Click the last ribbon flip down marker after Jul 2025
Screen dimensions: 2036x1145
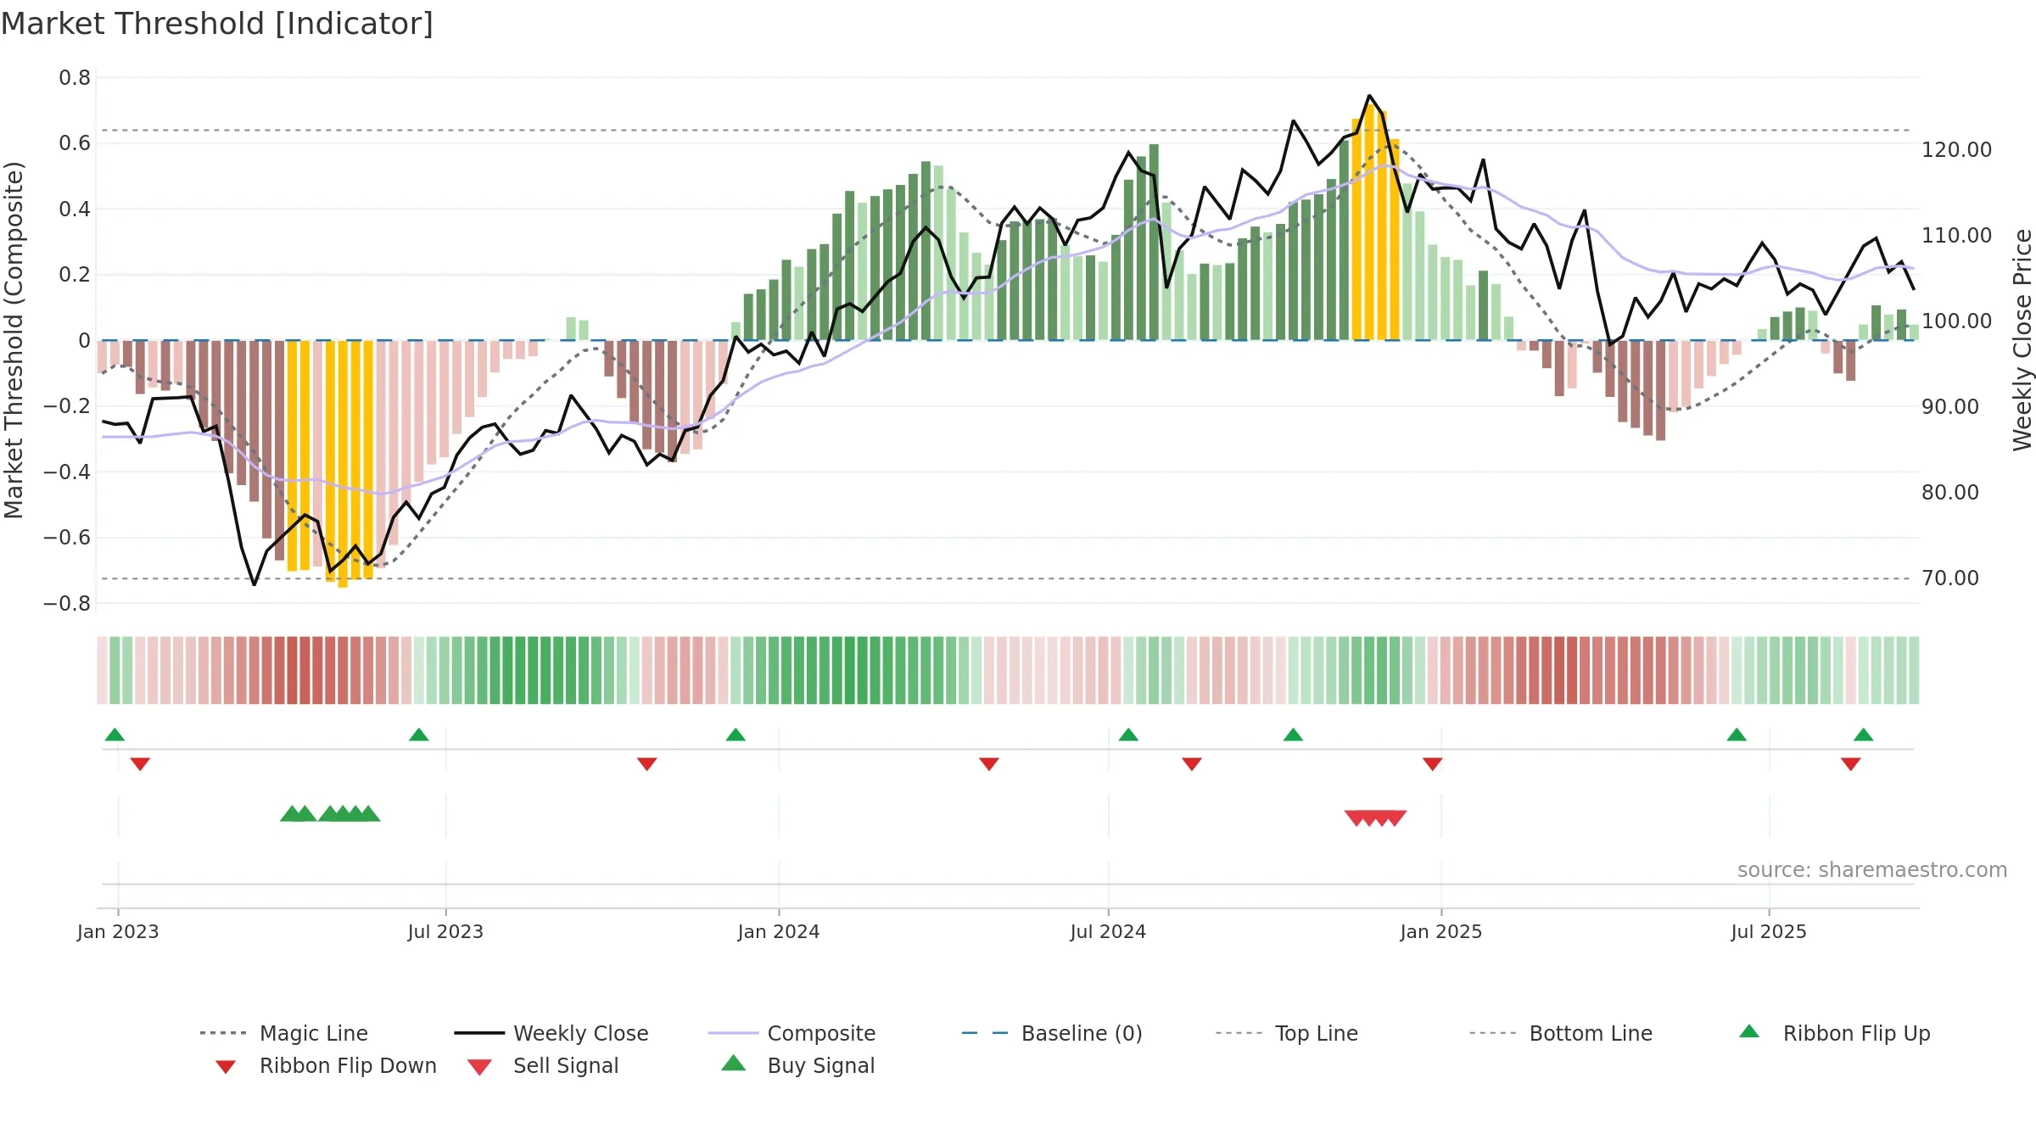pos(1851,764)
